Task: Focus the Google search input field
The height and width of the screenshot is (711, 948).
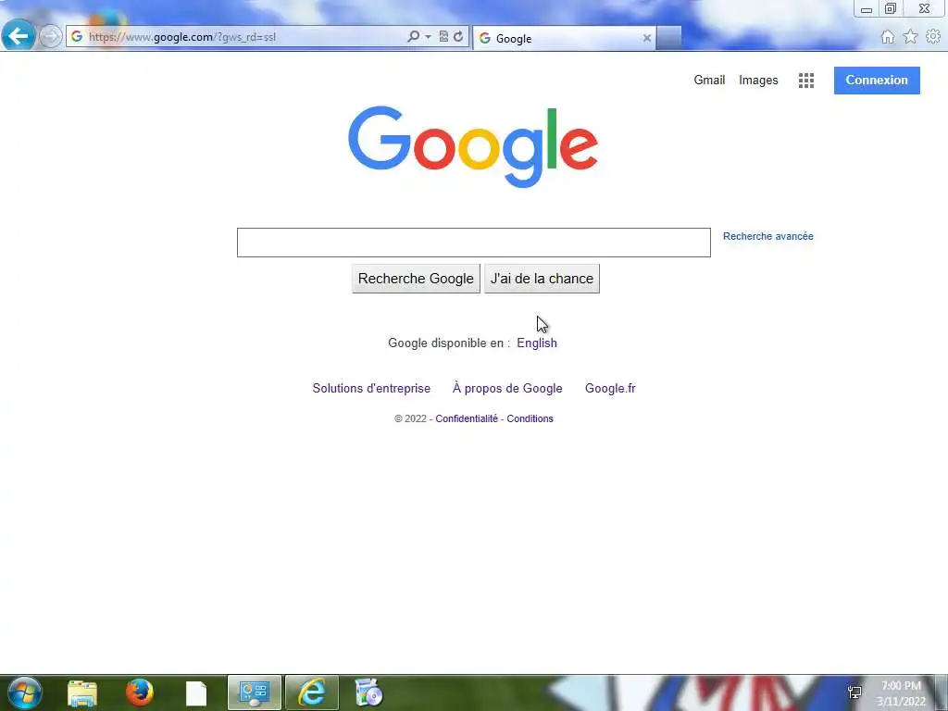Action: point(473,243)
